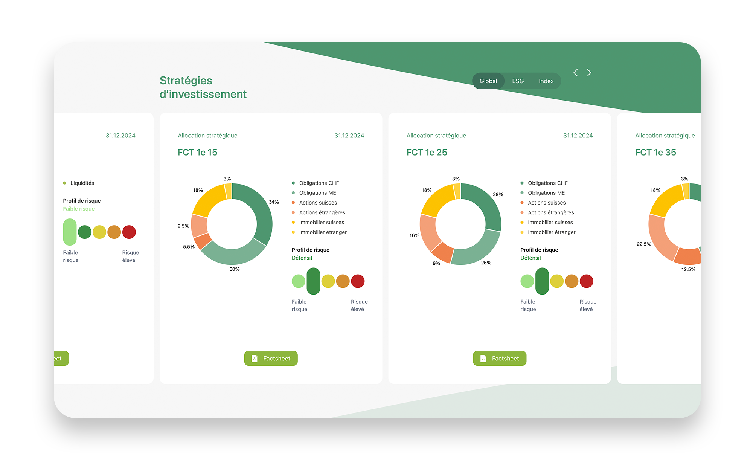Click orange risk dot in FCT 1e 25
753x461 pixels.
[572, 281]
